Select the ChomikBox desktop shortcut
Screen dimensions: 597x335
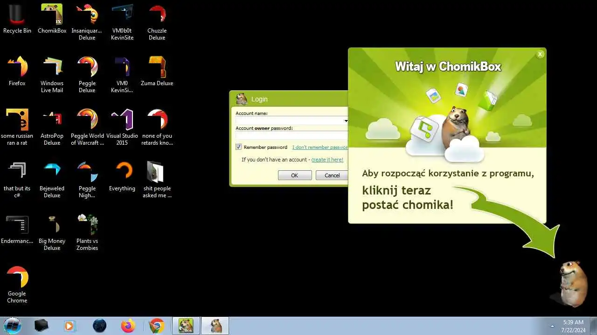tap(52, 20)
